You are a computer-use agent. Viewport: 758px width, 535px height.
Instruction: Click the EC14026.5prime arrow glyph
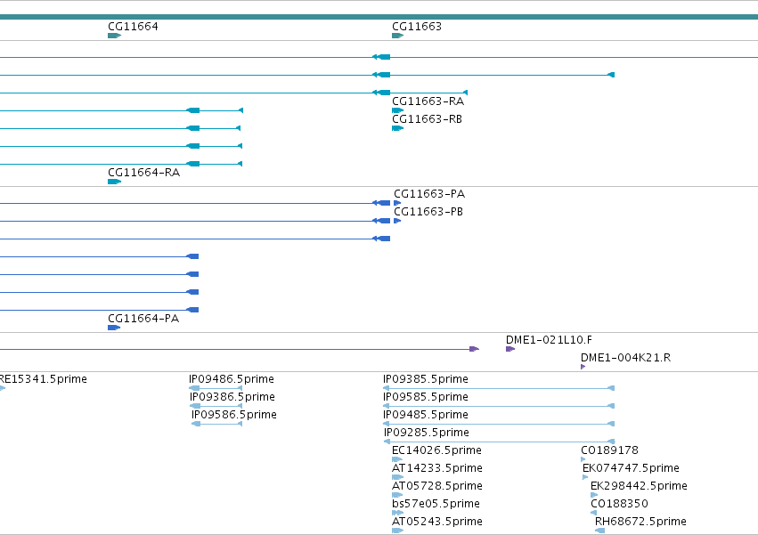397,459
